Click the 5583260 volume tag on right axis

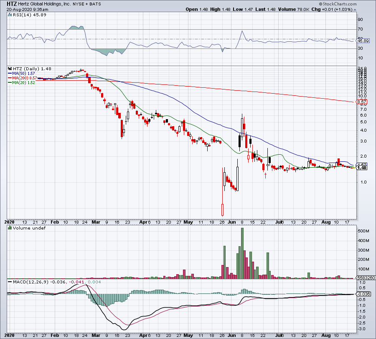coord(366,278)
